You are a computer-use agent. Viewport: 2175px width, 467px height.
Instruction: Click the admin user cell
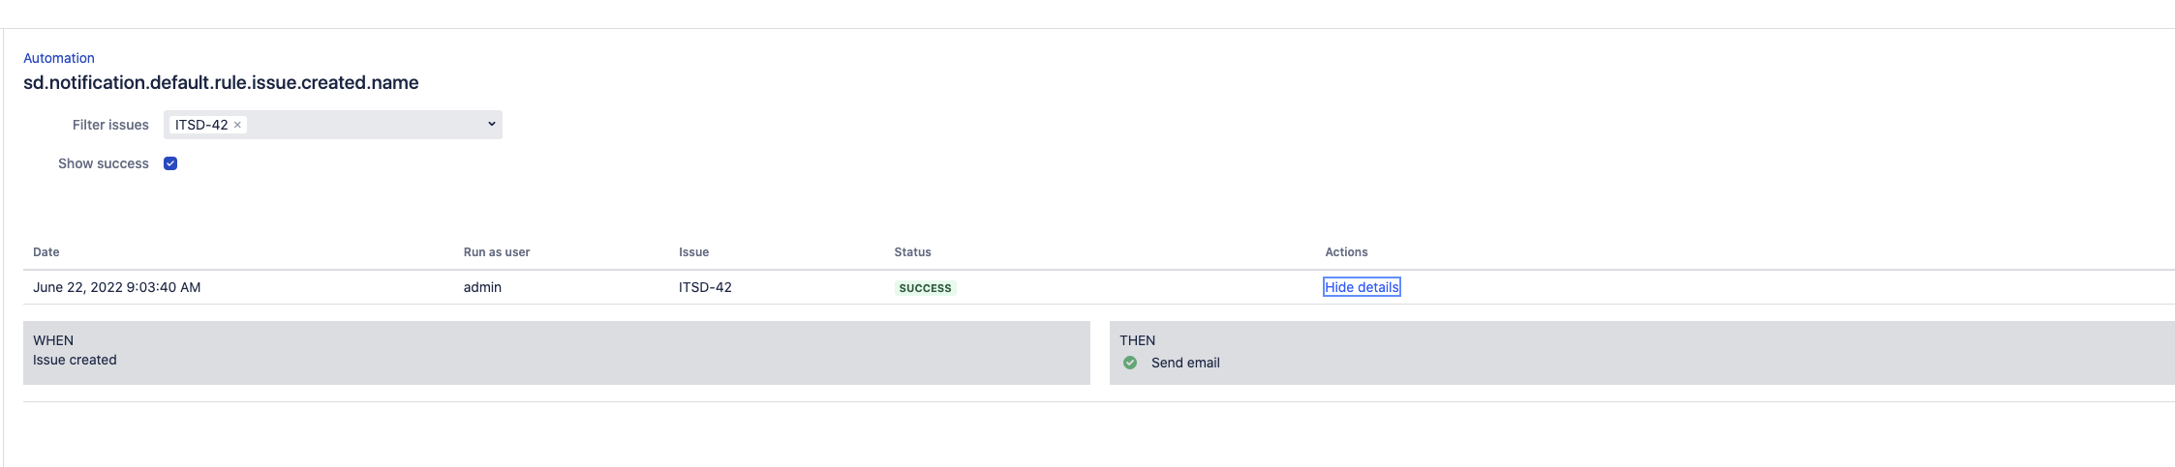click(x=482, y=287)
